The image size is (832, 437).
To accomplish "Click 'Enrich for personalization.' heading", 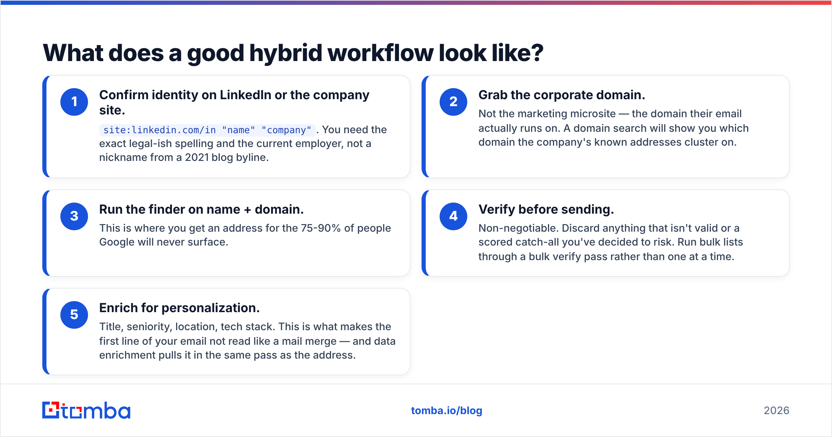I will (179, 308).
